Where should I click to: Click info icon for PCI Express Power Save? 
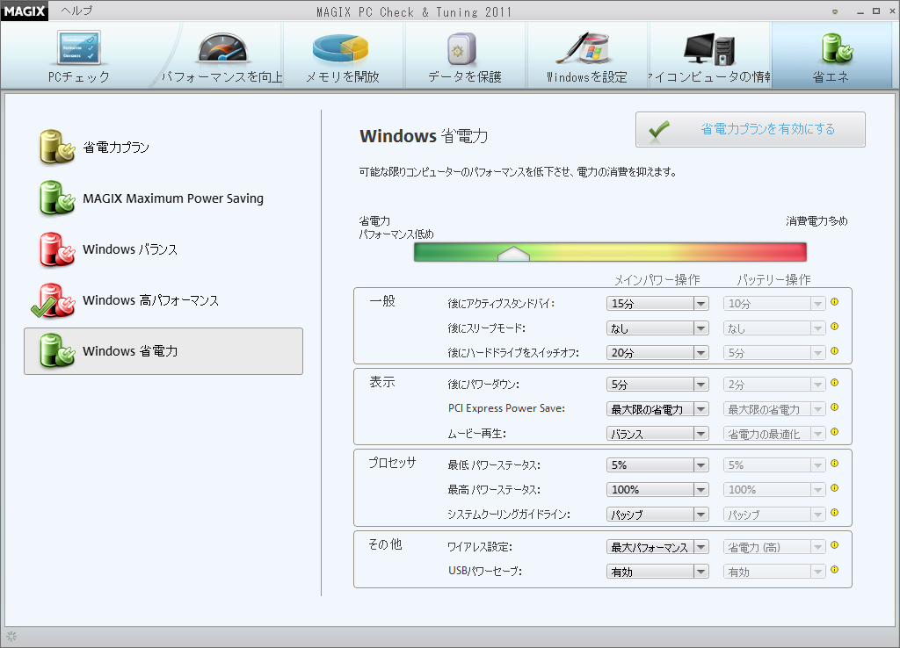[835, 407]
